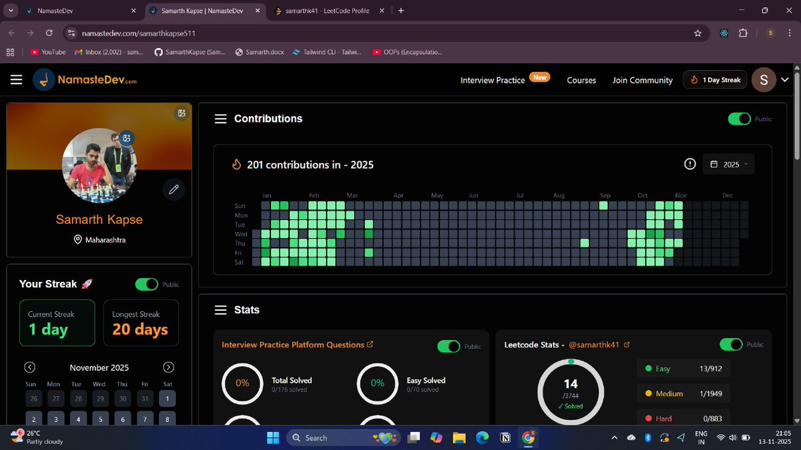Click the 1 Day Streak flame in the header
801x450 pixels.
pos(714,79)
